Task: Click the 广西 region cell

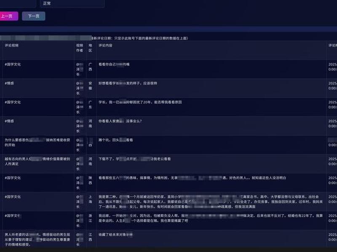Action: pos(90,67)
